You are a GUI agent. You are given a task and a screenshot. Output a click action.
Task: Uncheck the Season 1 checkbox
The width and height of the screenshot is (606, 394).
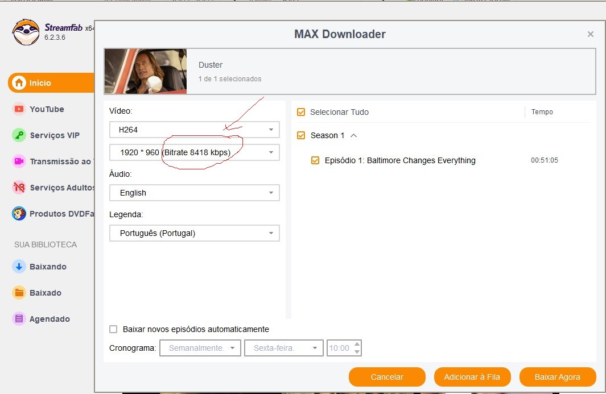click(301, 135)
